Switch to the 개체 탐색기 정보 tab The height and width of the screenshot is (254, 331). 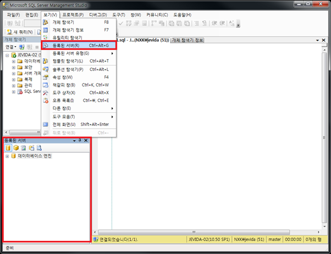(x=187, y=40)
